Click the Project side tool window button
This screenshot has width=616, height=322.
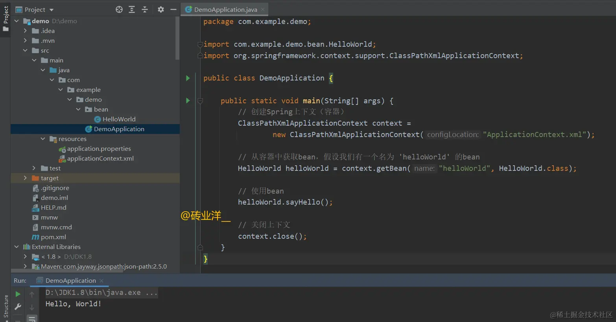coord(6,18)
